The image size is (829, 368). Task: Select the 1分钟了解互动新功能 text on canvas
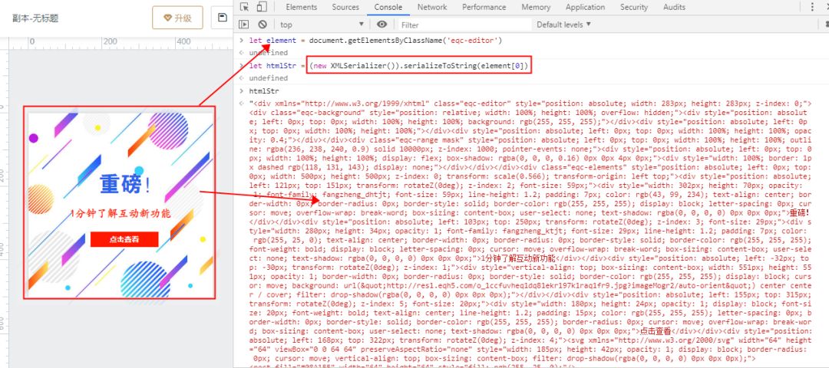point(121,214)
